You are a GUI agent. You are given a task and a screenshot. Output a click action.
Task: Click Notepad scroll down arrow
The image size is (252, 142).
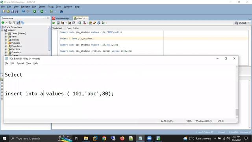point(237,117)
